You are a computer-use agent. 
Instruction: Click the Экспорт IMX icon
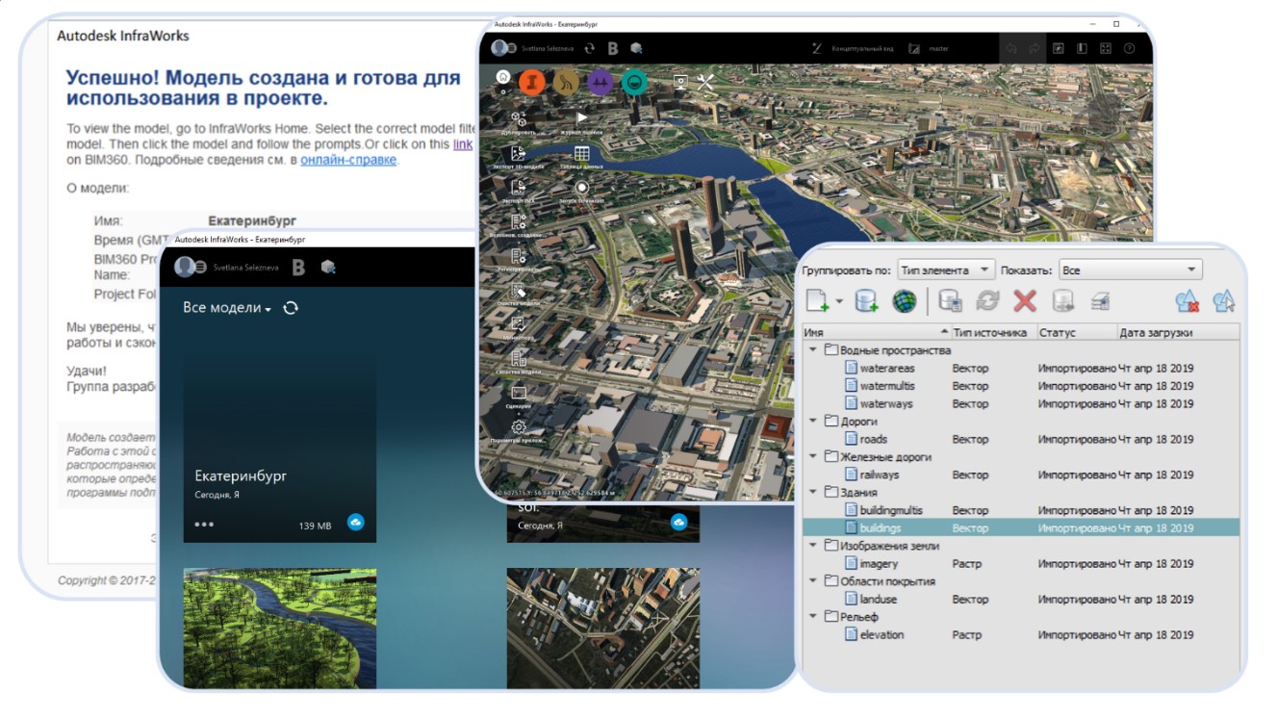pyautogui.click(x=519, y=187)
